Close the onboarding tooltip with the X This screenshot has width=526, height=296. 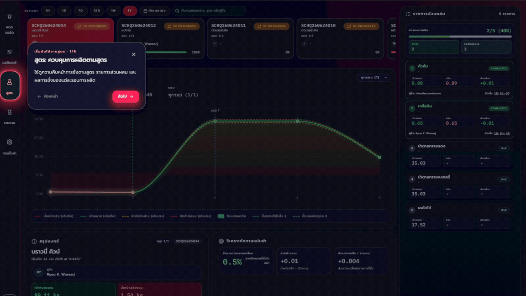[x=133, y=54]
